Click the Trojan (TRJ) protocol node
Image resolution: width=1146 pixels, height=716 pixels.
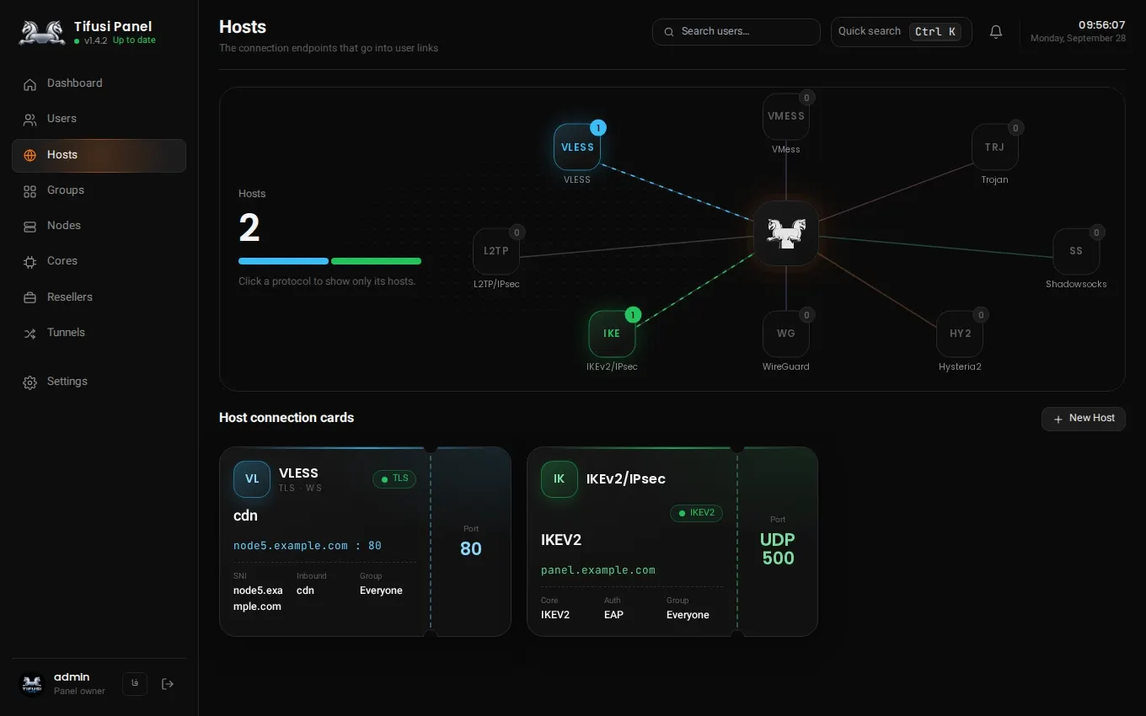[994, 147]
